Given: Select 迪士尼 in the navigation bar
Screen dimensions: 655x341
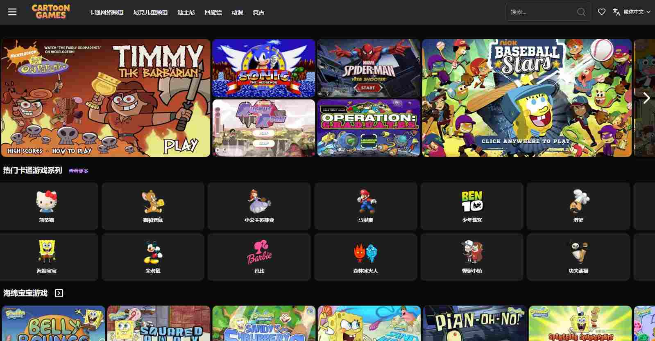Looking at the screenshot, I should pyautogui.click(x=186, y=12).
